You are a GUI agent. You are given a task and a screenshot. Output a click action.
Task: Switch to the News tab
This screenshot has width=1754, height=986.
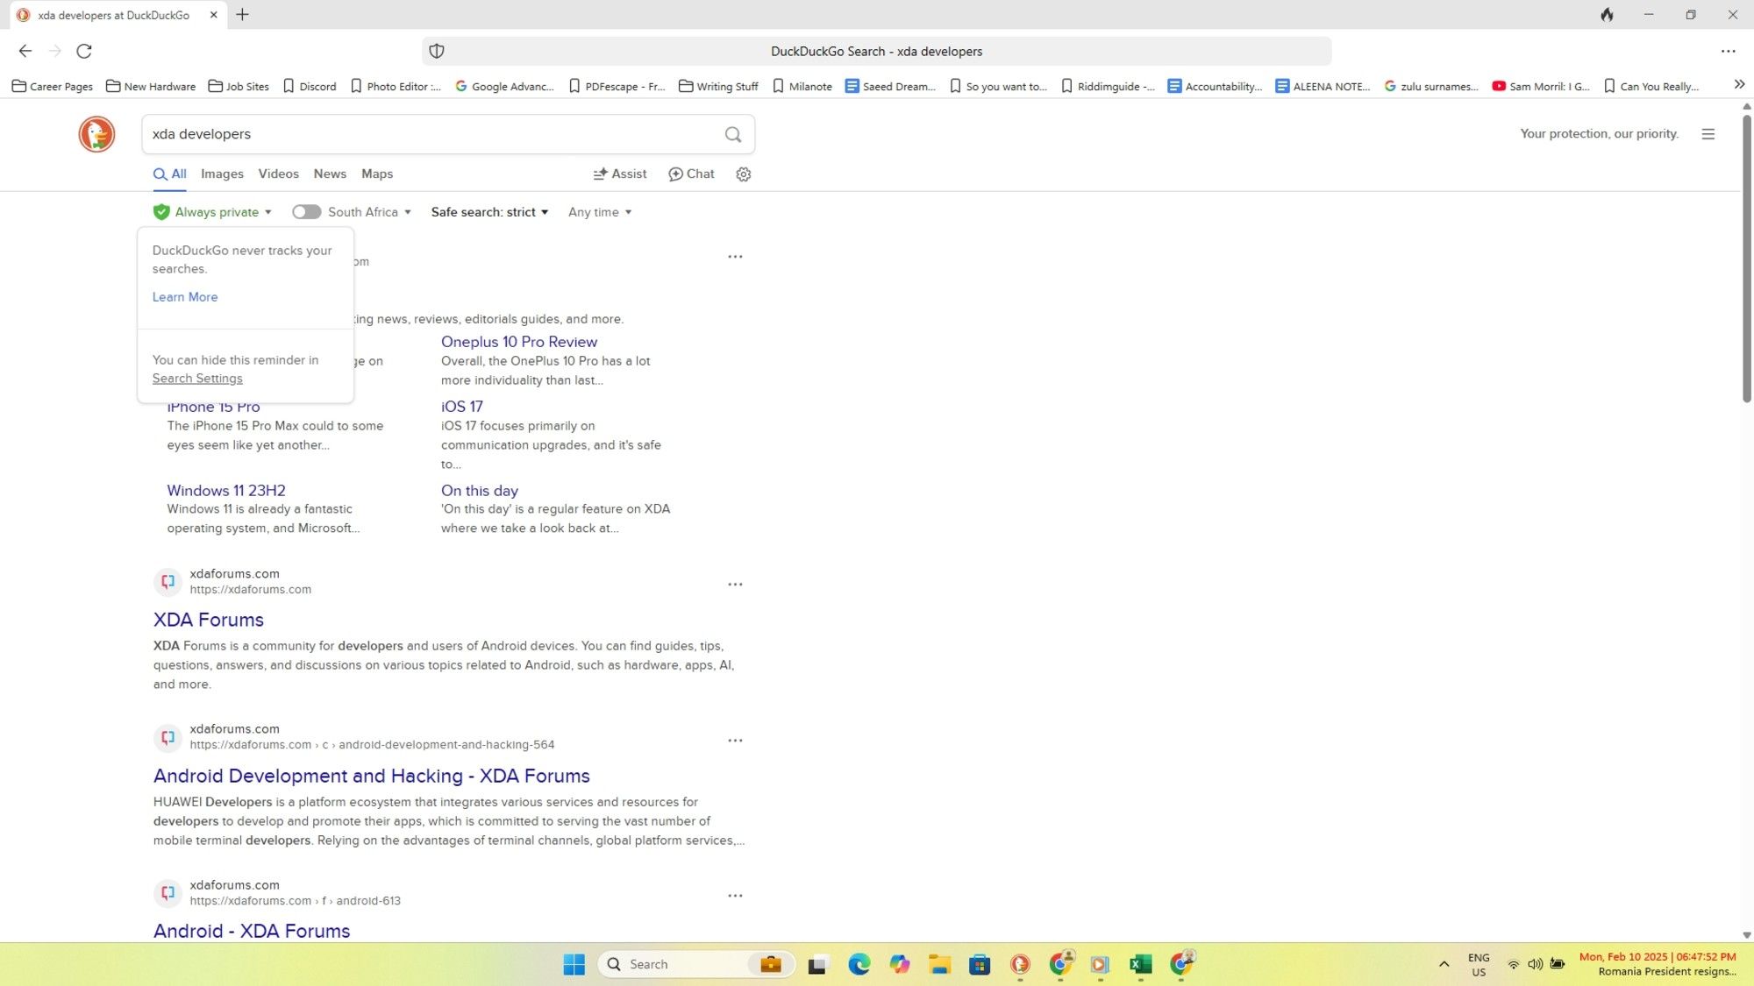point(330,174)
